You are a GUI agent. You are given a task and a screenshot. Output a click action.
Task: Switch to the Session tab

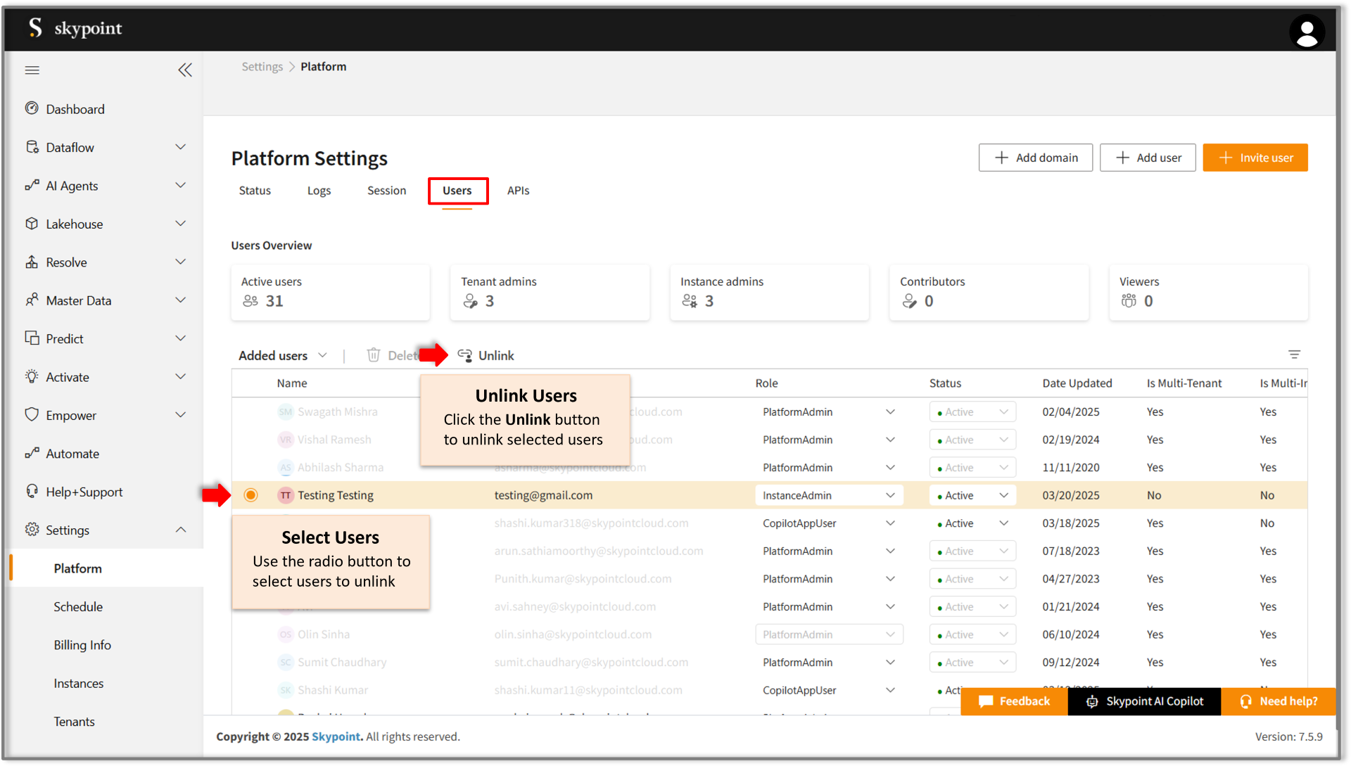(386, 191)
